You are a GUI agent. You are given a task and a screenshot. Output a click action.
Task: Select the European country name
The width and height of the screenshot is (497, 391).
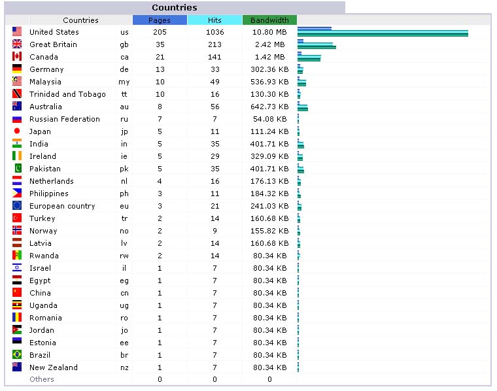point(62,206)
